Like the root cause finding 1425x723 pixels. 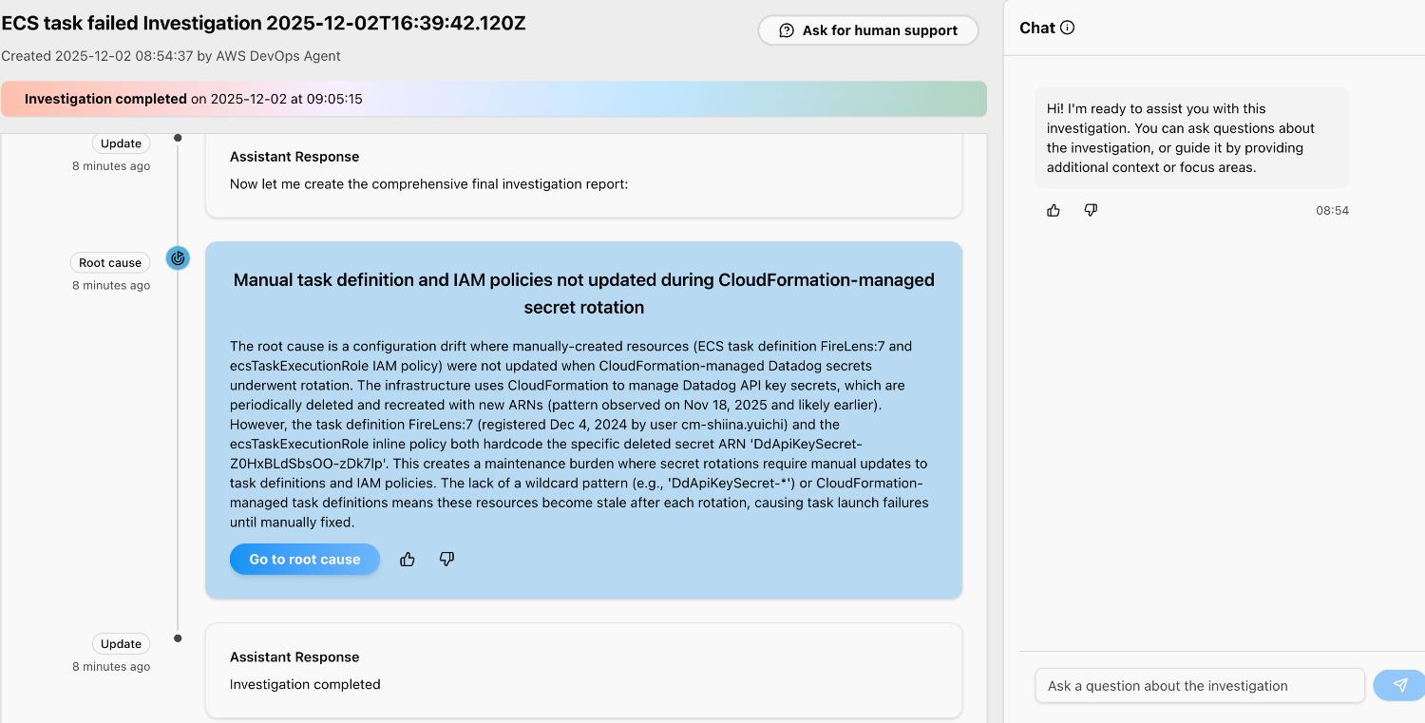tap(408, 560)
